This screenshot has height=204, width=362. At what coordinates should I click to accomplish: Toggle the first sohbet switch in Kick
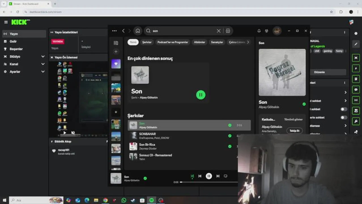point(344,109)
